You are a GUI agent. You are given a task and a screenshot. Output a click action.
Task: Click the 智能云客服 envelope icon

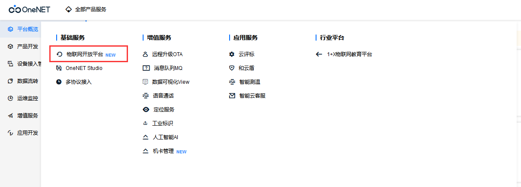[232, 96]
